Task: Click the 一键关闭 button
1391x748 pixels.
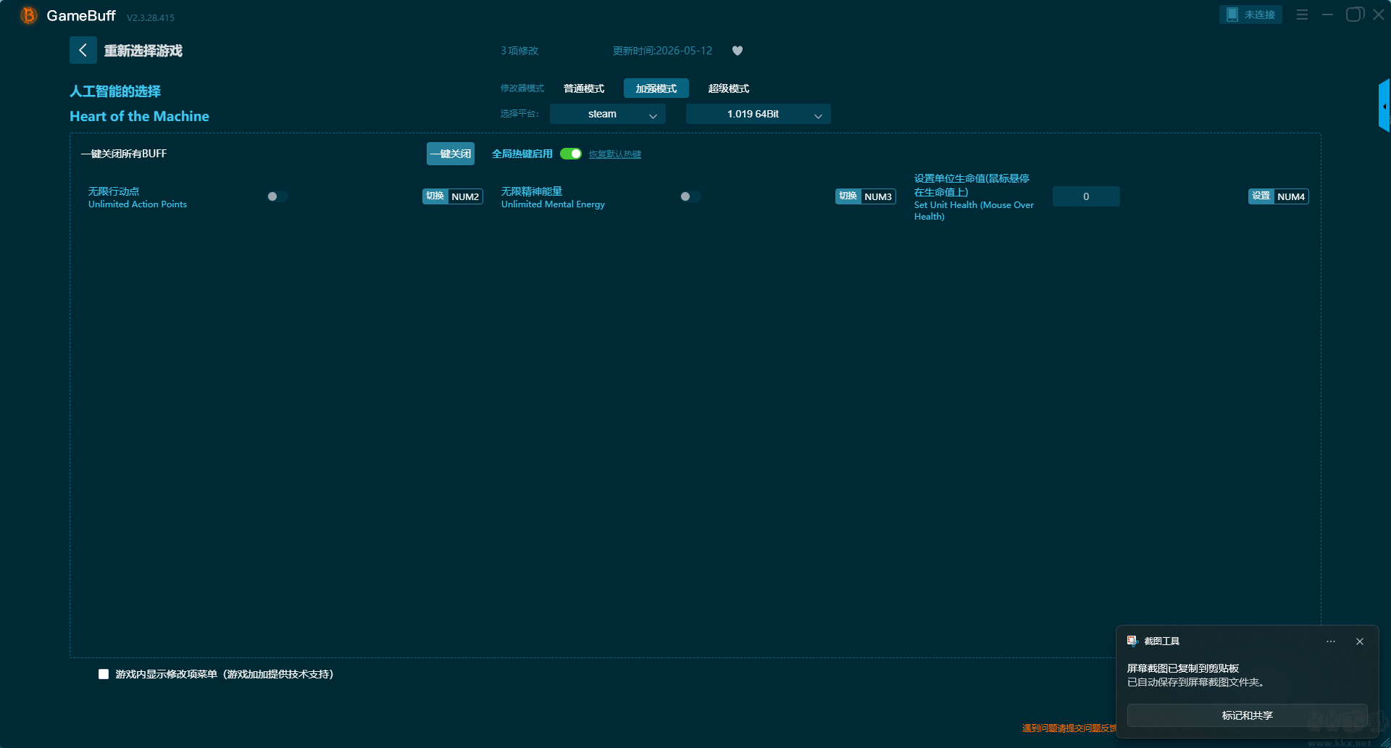Action: [451, 154]
